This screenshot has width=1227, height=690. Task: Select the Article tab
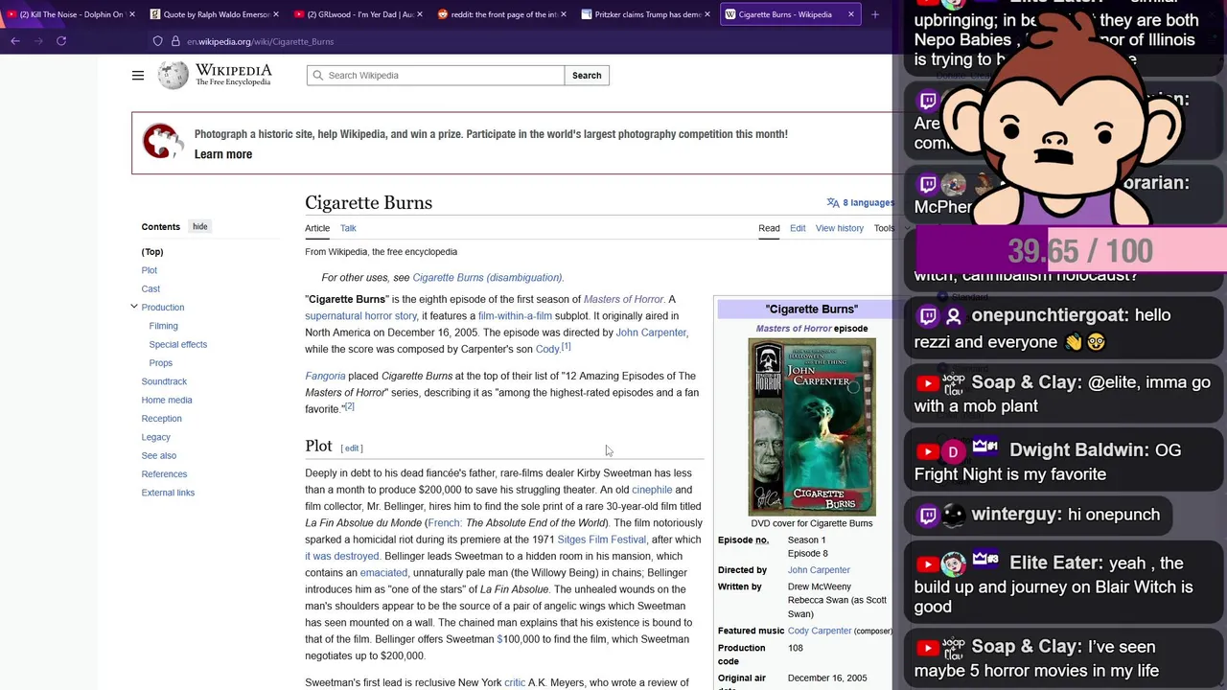(x=317, y=228)
